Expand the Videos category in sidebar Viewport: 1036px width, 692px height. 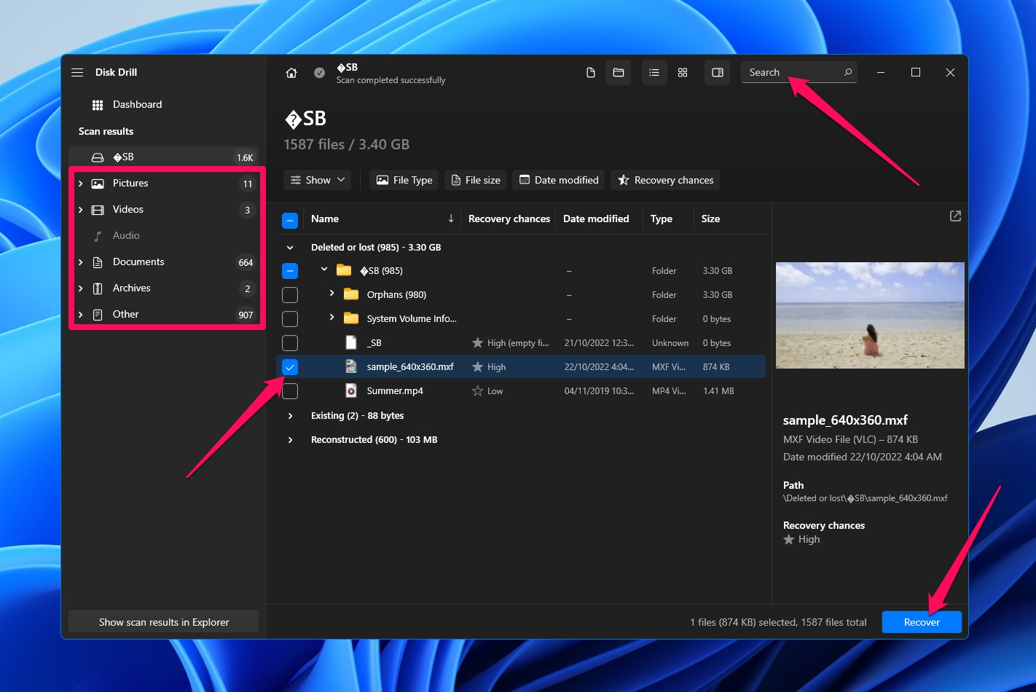coord(80,210)
